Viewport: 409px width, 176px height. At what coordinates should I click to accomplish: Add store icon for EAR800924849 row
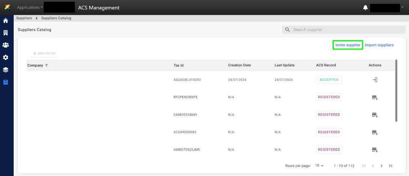pos(375,115)
